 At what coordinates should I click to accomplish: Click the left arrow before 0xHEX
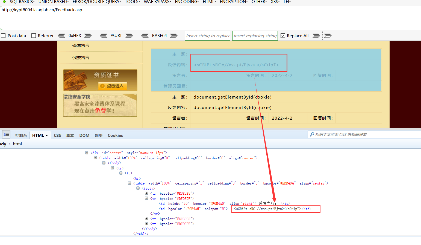[x=62, y=36]
